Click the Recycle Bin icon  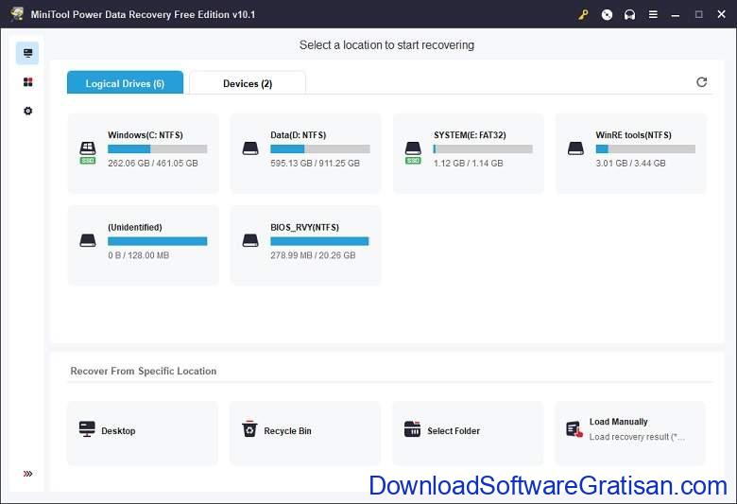[249, 428]
